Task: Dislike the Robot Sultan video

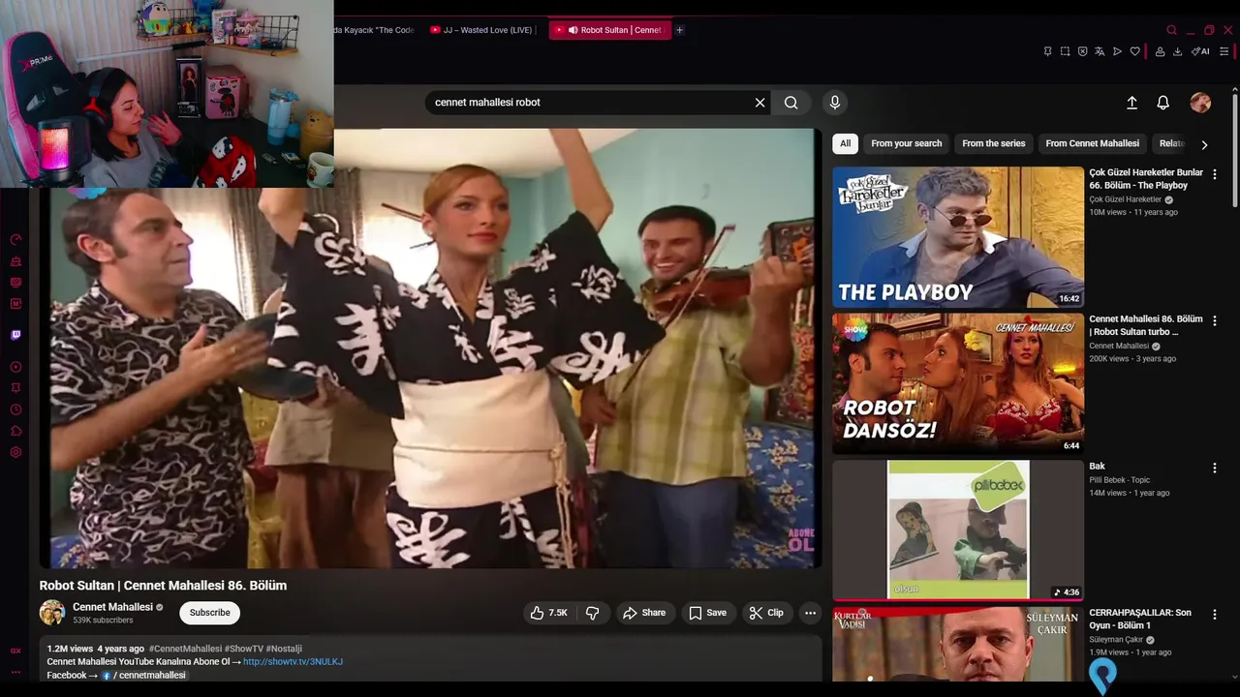Action: point(593,613)
